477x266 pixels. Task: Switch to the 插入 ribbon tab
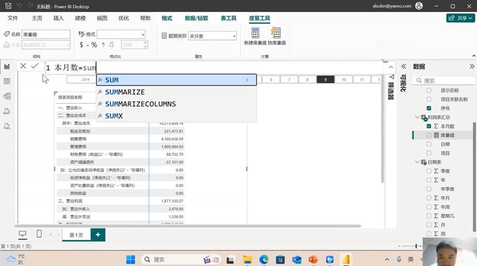click(59, 18)
